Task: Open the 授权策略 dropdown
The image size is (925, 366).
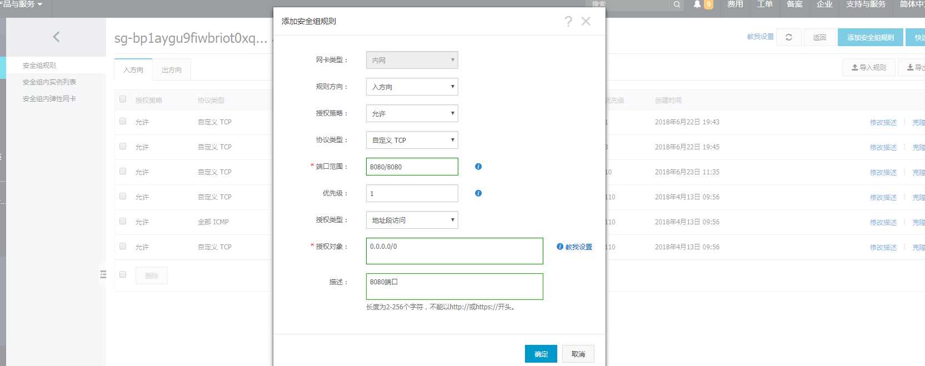Action: [x=412, y=113]
